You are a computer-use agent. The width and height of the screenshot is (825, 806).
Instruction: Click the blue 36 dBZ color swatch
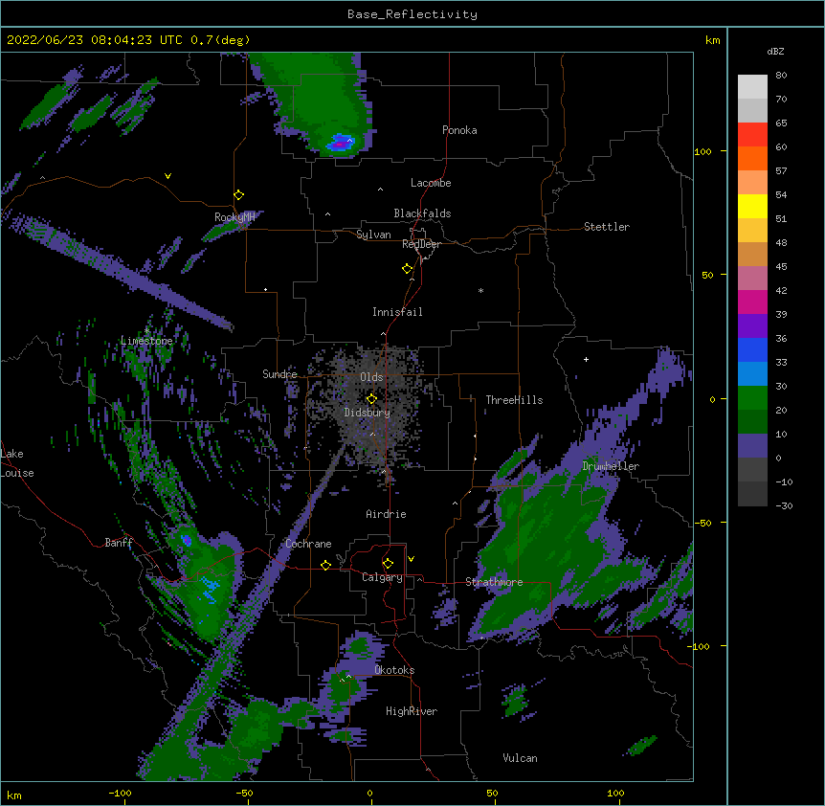click(752, 349)
